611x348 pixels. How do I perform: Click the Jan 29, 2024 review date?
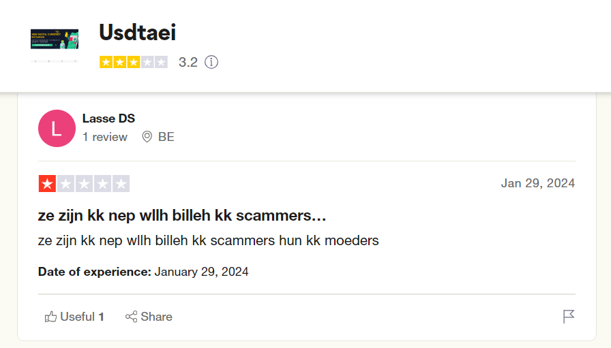pos(538,183)
